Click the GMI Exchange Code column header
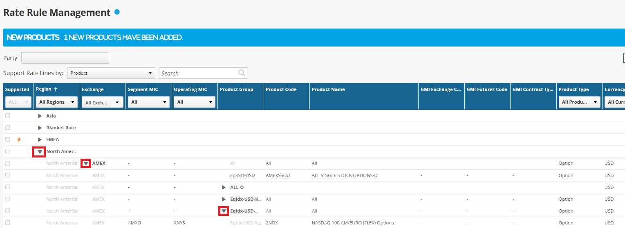The image size is (625, 235). [441, 89]
